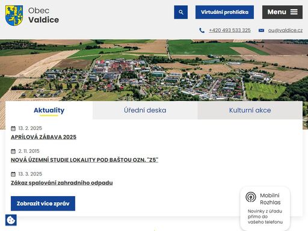
Task: Click calendar icon beside 13. 2. 2025
Action: click(13, 129)
